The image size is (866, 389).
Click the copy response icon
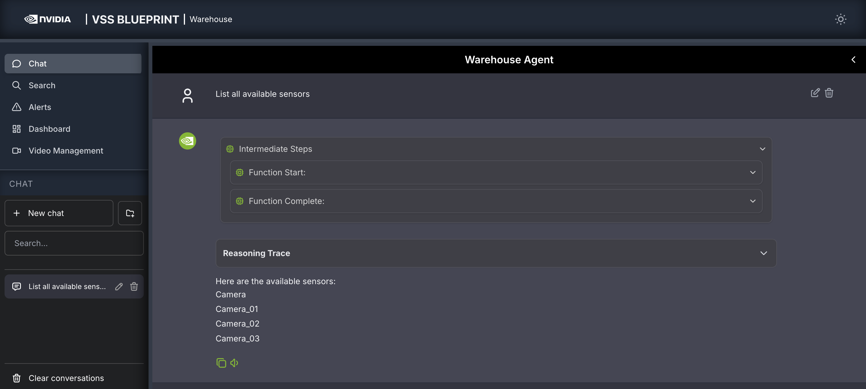point(221,363)
